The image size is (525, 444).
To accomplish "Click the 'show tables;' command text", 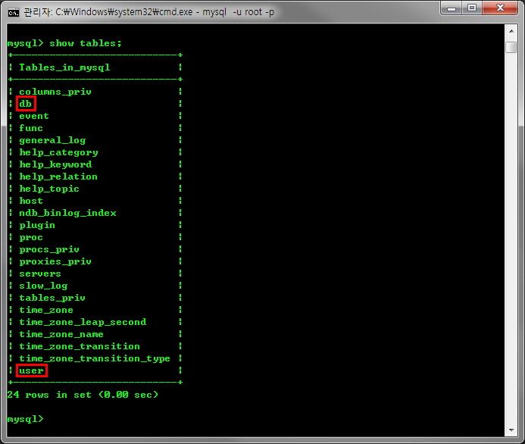I will pyautogui.click(x=86, y=43).
